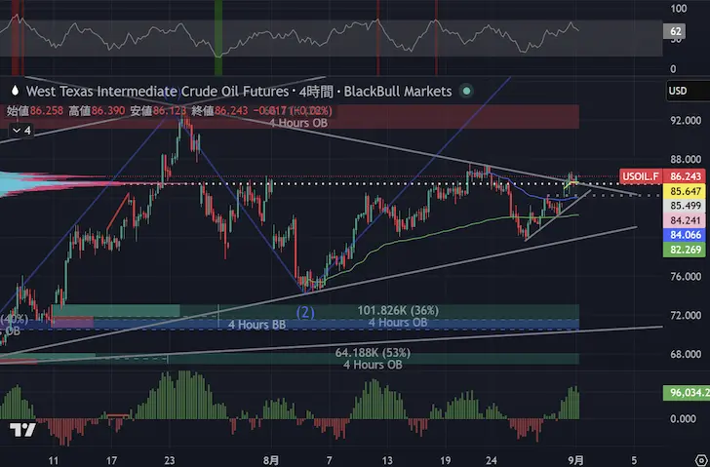Image resolution: width=710 pixels, height=467 pixels.
Task: Click the 4 Hours OB label in red zone
Action: click(298, 122)
